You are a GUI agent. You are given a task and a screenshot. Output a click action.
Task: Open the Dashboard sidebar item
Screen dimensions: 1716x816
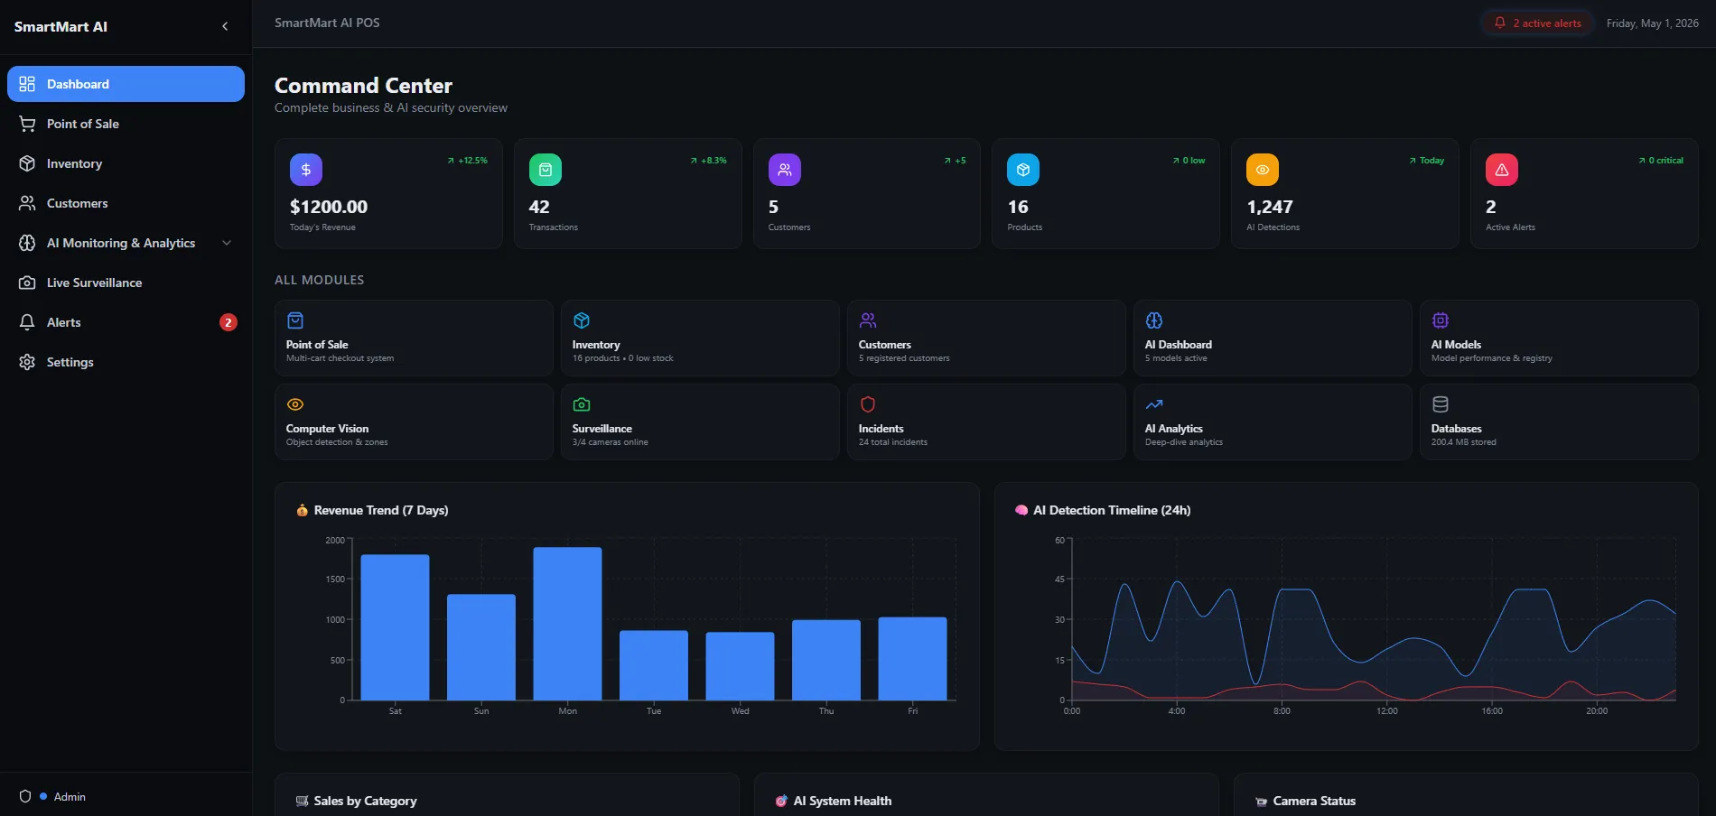126,84
